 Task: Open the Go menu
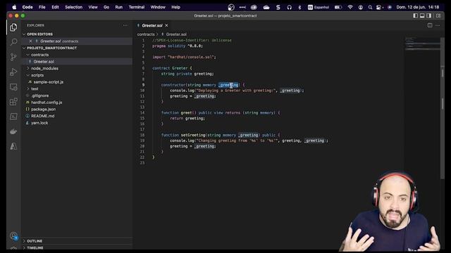106,7
